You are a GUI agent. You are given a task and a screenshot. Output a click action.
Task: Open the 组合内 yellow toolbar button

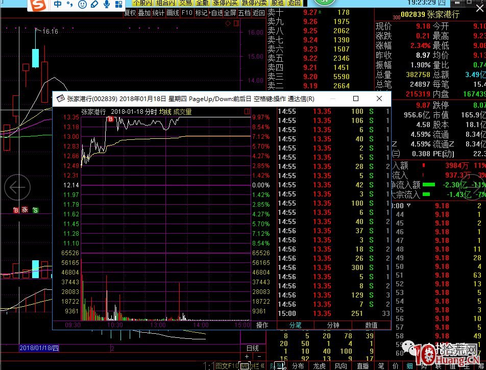tap(165, 3)
